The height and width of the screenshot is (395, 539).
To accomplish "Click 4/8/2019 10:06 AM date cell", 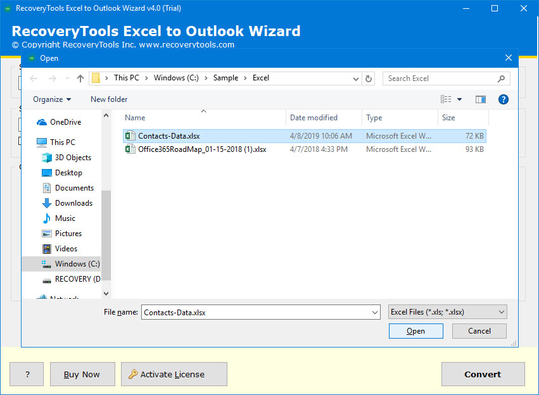I will click(320, 136).
